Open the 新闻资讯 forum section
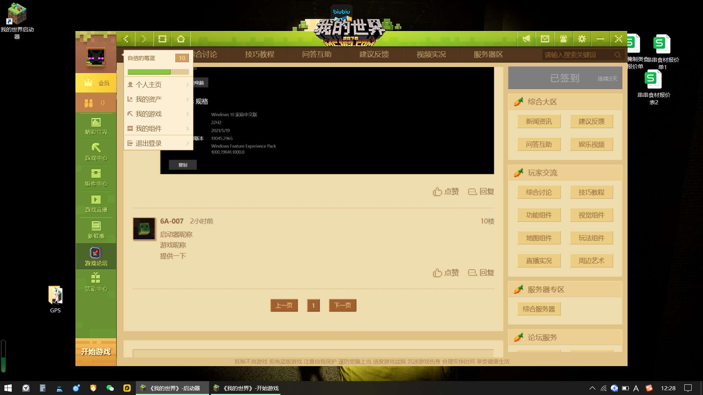 [x=539, y=121]
